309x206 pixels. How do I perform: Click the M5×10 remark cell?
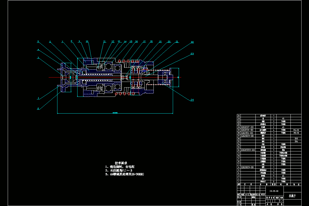click(296, 133)
